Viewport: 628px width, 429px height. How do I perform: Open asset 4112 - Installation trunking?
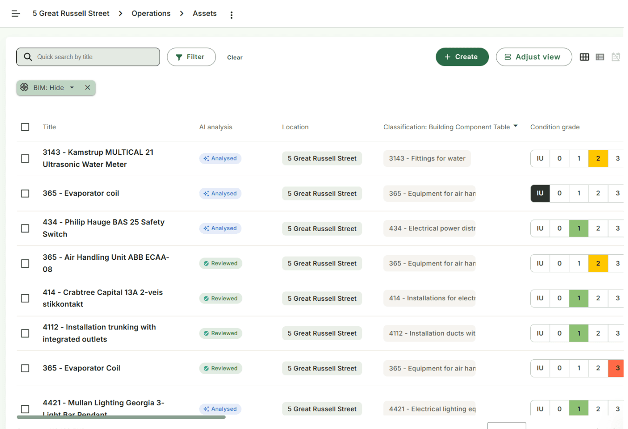point(99,333)
